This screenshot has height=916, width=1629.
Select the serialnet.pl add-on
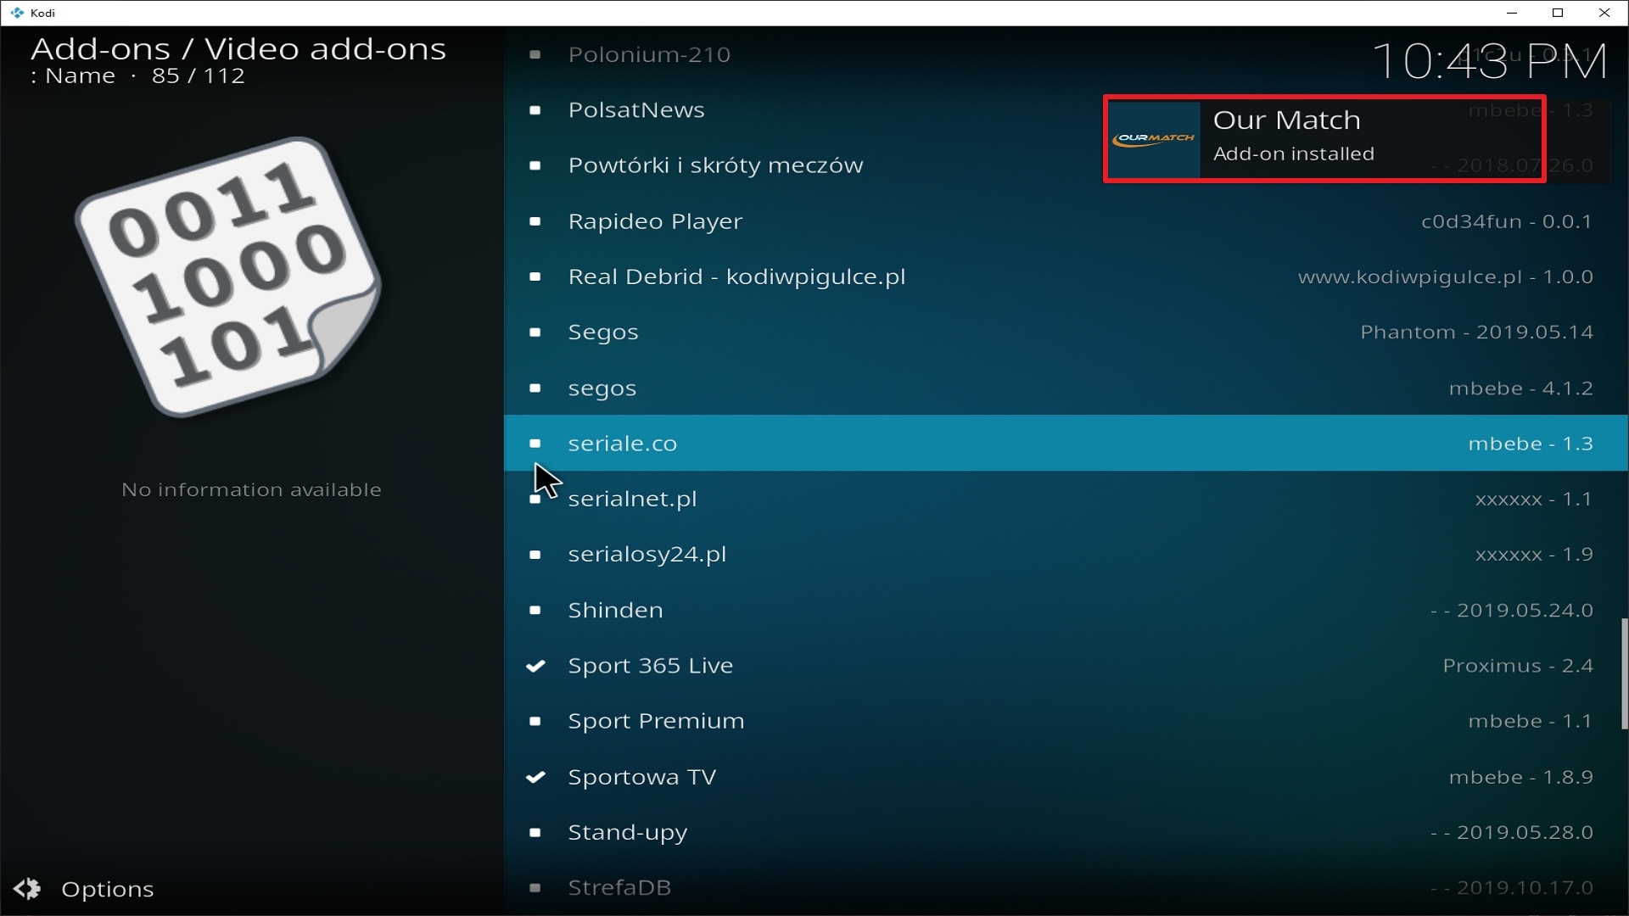coord(1066,499)
